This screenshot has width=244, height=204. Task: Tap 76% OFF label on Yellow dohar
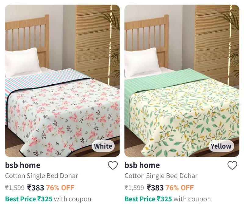point(179,188)
